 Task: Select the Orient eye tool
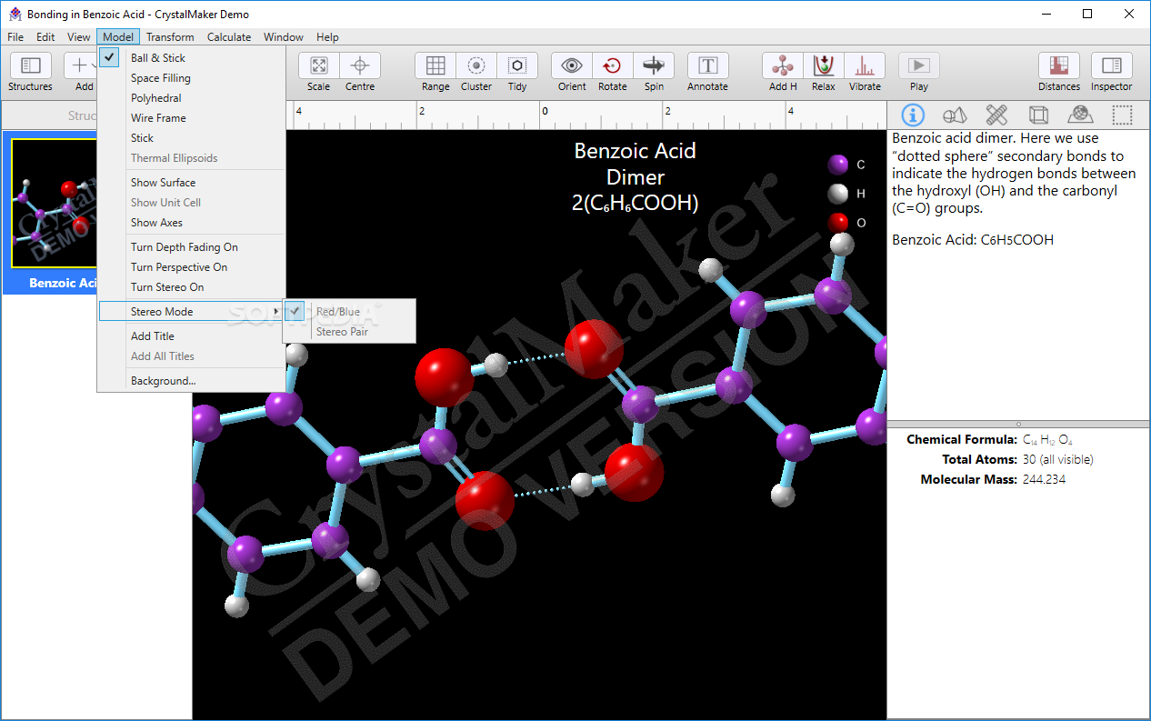pos(572,65)
